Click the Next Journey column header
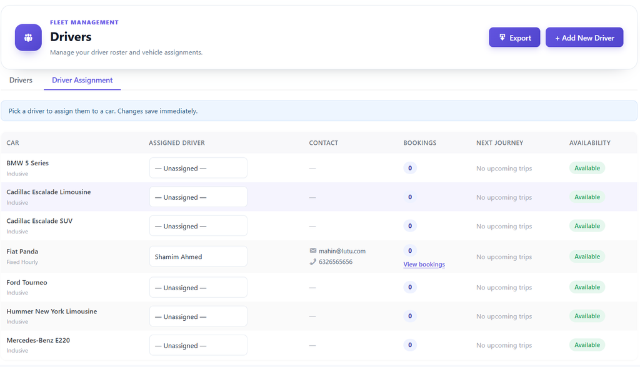Image resolution: width=640 pixels, height=367 pixels. click(499, 143)
